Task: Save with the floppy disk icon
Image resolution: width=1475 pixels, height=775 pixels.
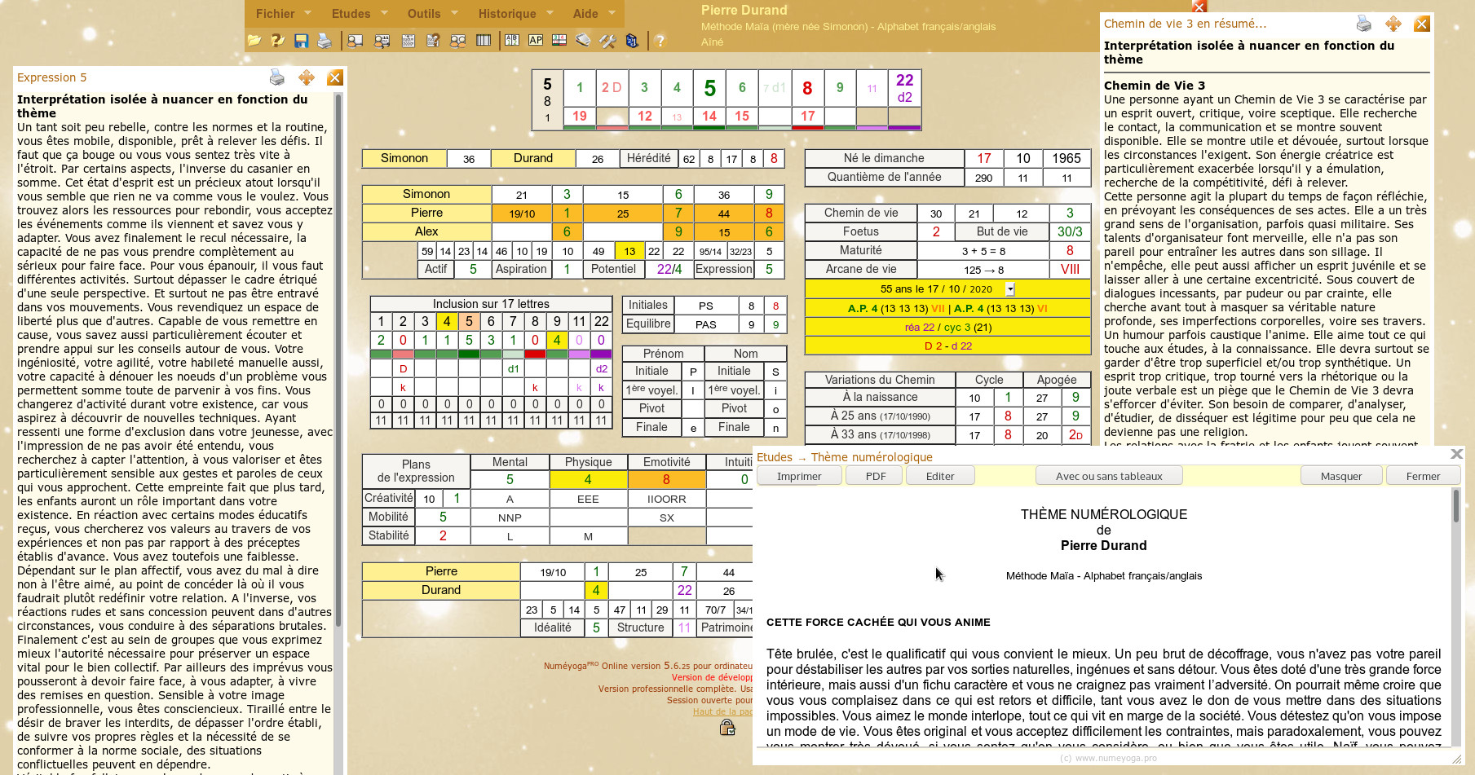Action: (x=301, y=40)
